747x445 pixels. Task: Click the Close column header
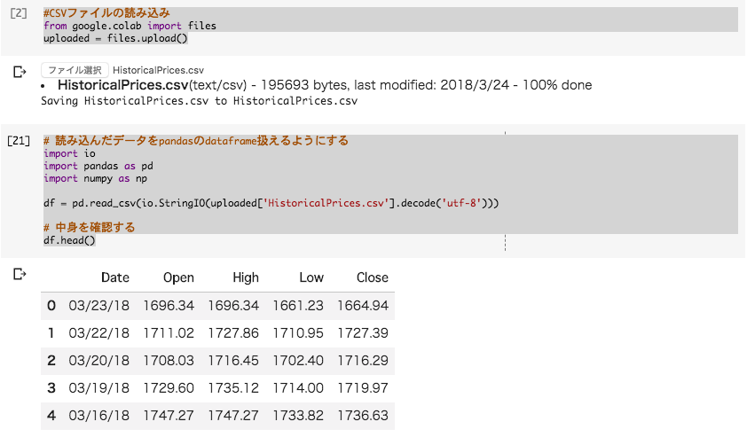point(372,277)
